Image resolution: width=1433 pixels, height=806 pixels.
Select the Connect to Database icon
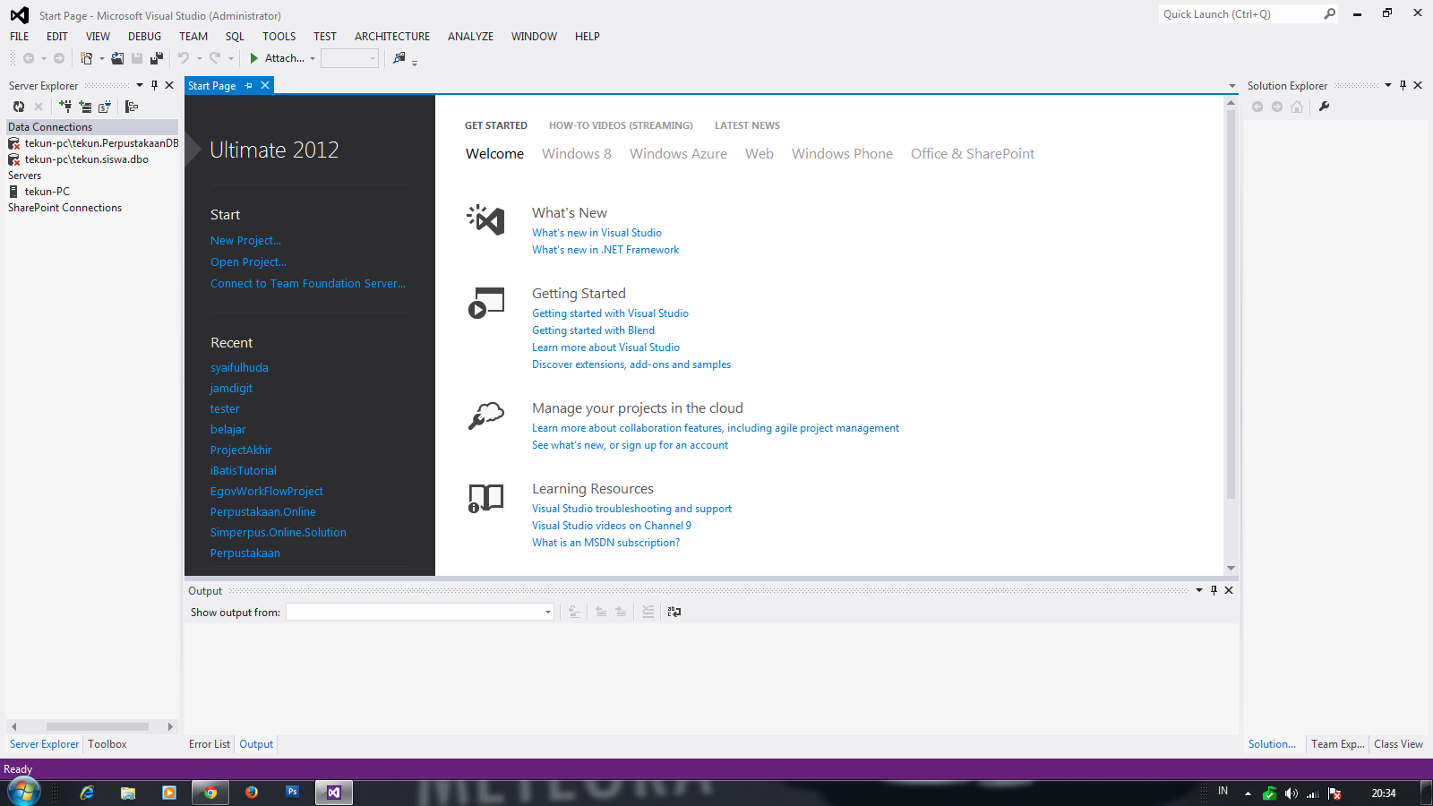click(64, 106)
